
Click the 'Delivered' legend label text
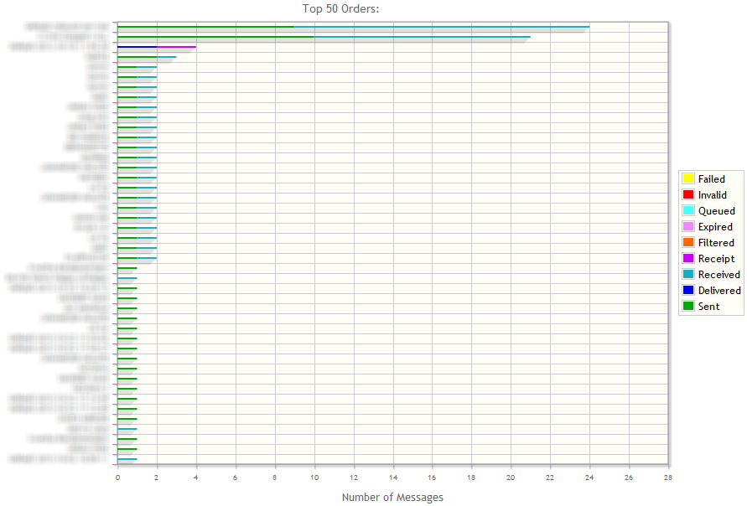point(718,290)
